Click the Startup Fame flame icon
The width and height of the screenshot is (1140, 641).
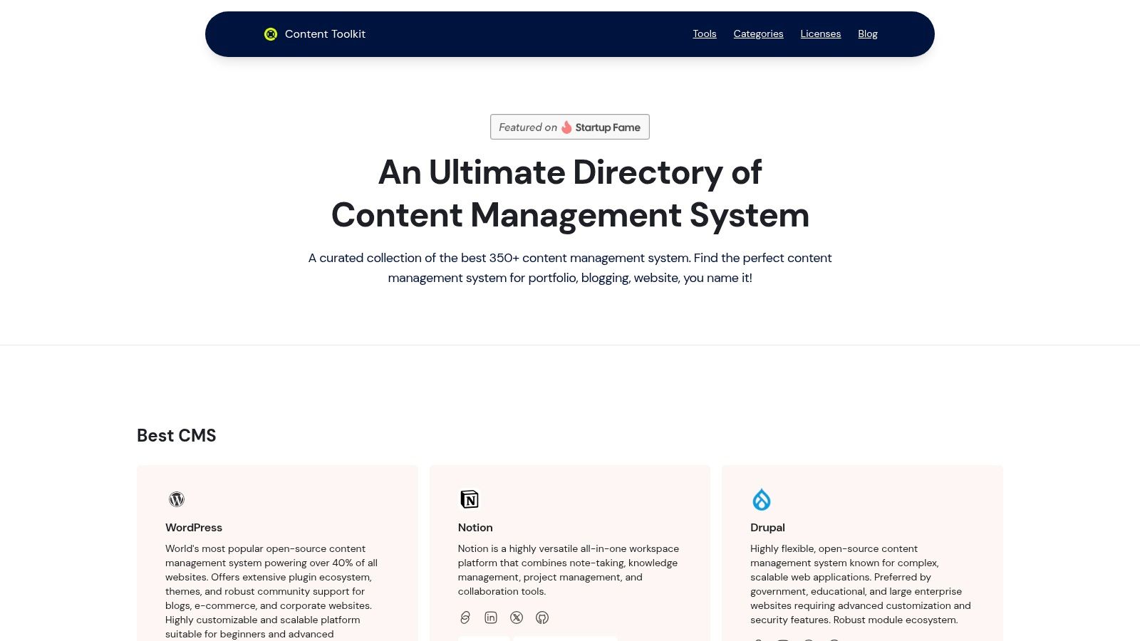[566, 127]
